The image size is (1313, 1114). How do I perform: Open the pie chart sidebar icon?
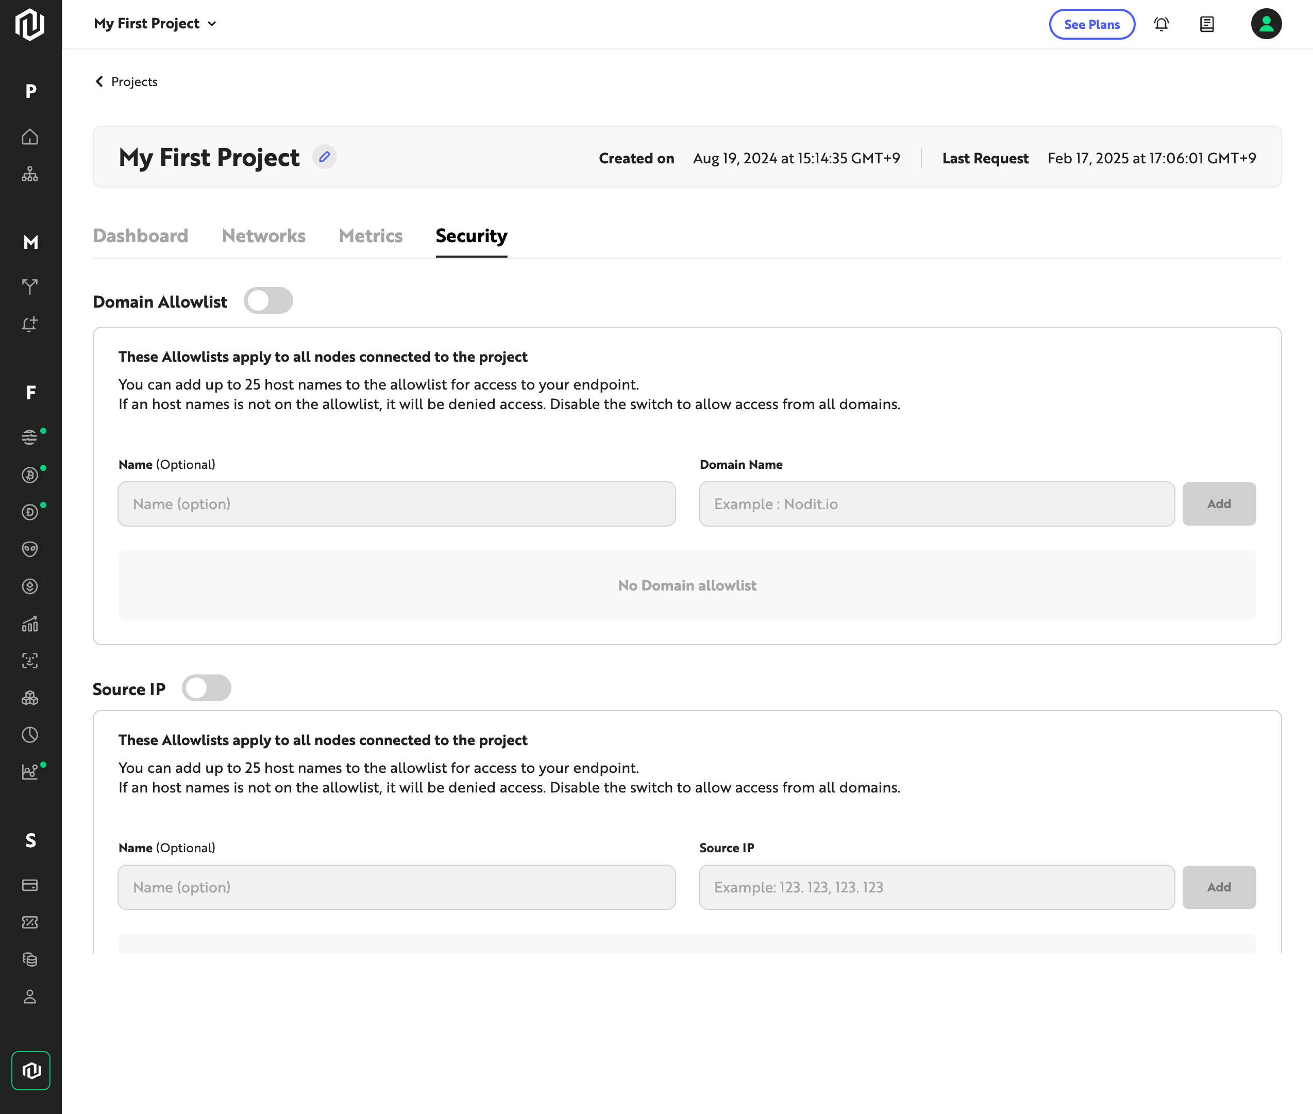[x=30, y=735]
